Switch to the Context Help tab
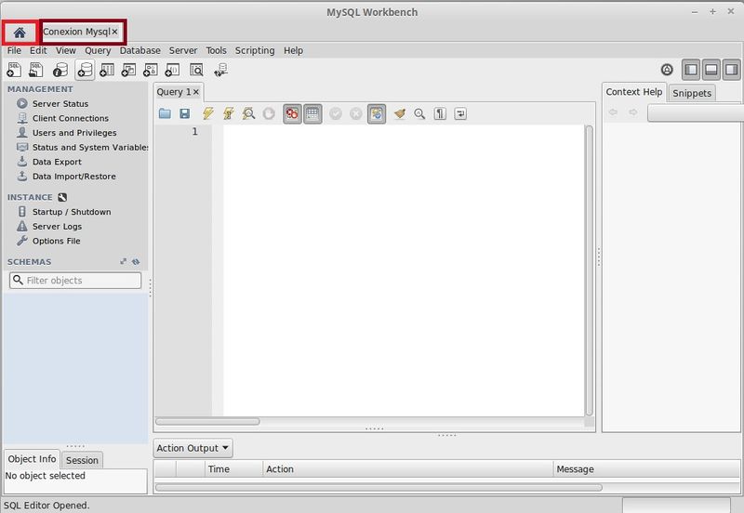744x513 pixels. click(634, 92)
